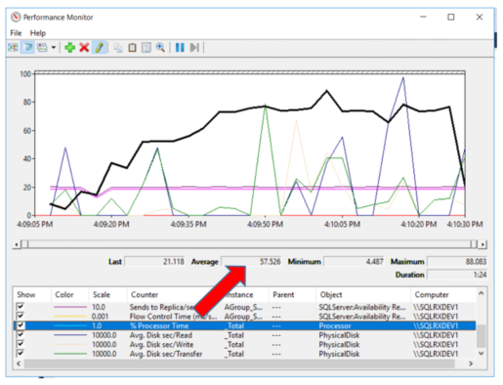
Task: Select the Avg. Disk sec/Transfer counter
Action: pos(245,354)
